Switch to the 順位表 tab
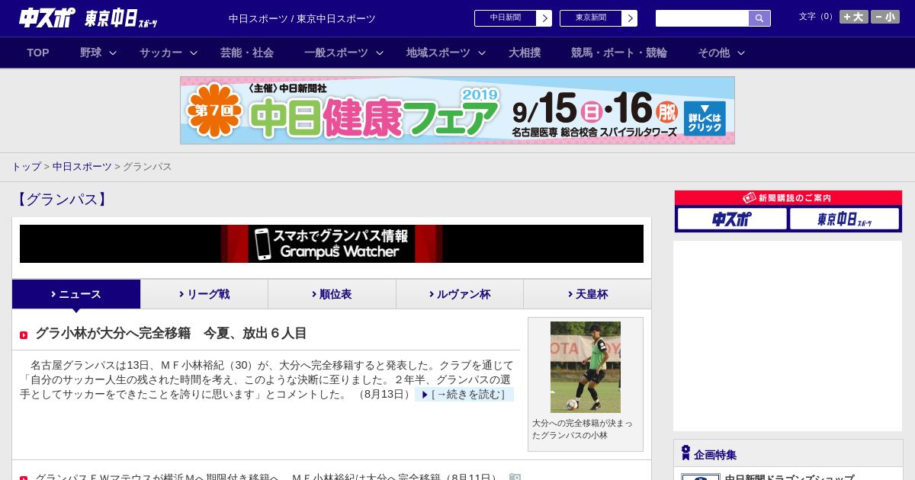Screen dimensions: 915x480 [332, 294]
